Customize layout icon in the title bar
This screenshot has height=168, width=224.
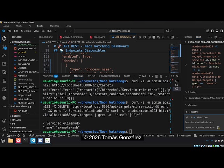208,31
